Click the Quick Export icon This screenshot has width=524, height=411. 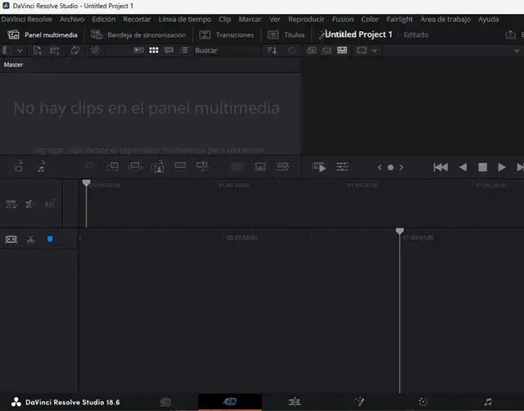tap(510, 34)
